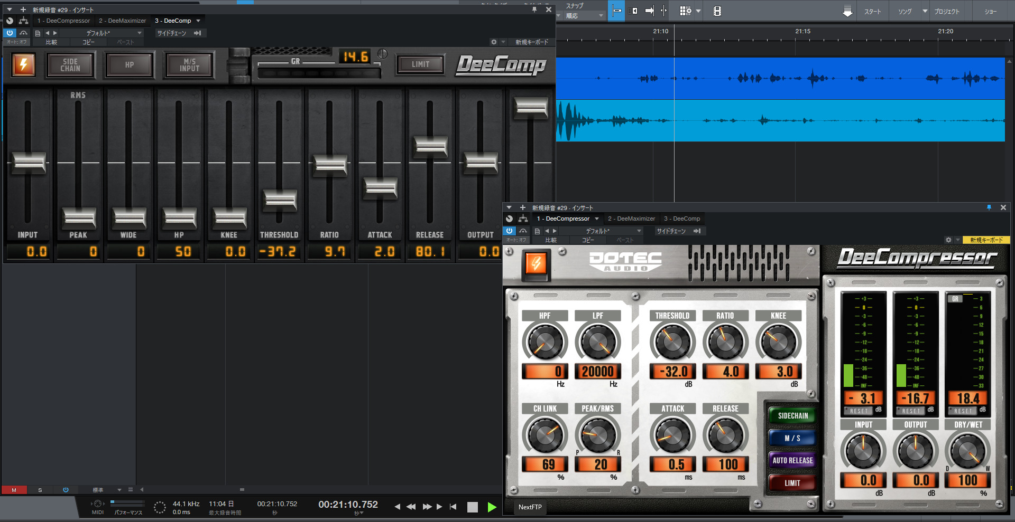1015x522 pixels.
Task: Expand the DeeCompressor window title menu triangle
Action: [509, 207]
